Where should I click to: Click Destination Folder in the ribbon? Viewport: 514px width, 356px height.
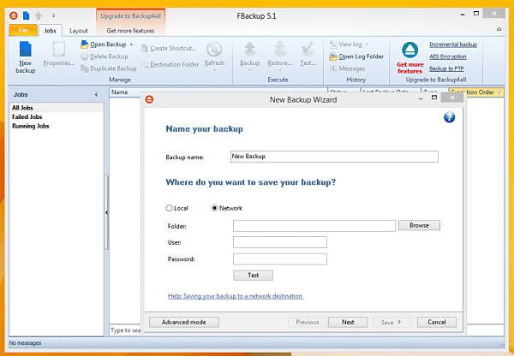pos(170,64)
